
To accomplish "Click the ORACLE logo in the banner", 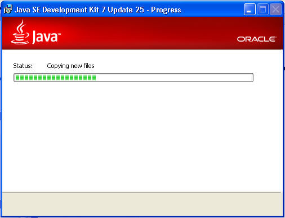I will click(257, 39).
